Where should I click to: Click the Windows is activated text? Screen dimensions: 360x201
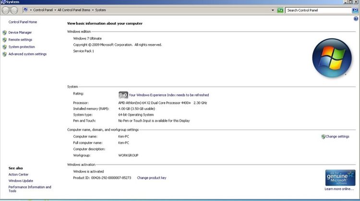coord(88,171)
